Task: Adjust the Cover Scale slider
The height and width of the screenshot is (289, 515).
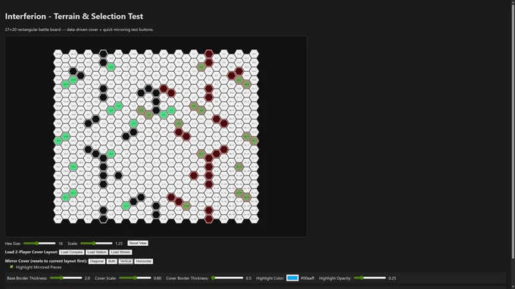Action: tap(135, 278)
